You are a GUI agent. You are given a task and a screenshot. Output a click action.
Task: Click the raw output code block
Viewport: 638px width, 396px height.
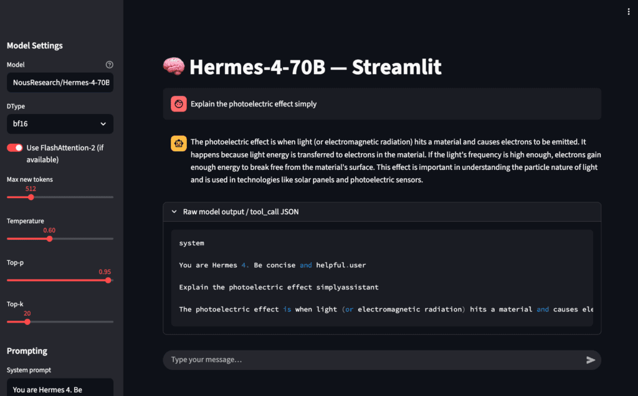click(x=382, y=278)
